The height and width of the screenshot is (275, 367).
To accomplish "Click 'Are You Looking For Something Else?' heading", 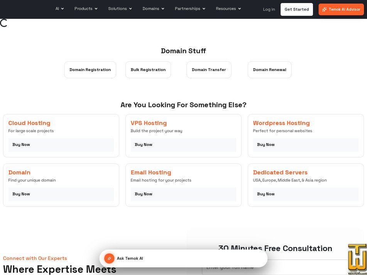I will 184,105.
